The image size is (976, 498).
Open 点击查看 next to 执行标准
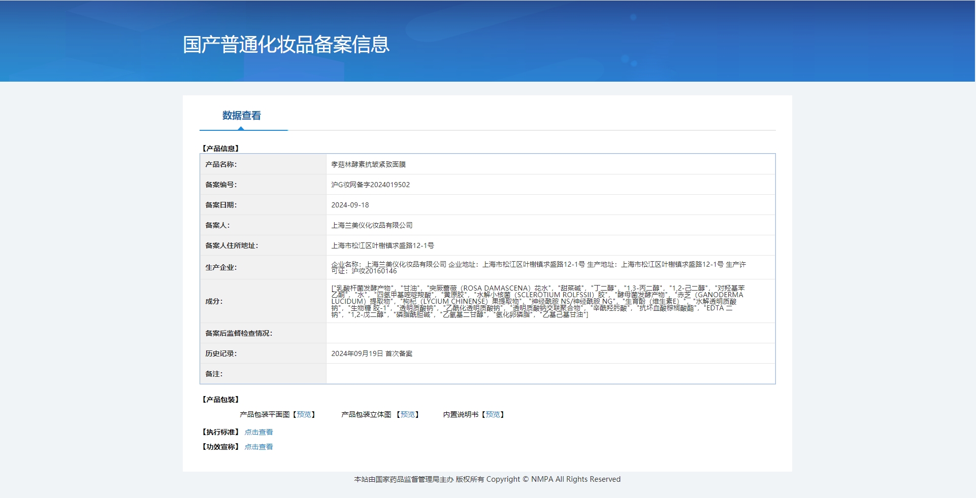258,432
